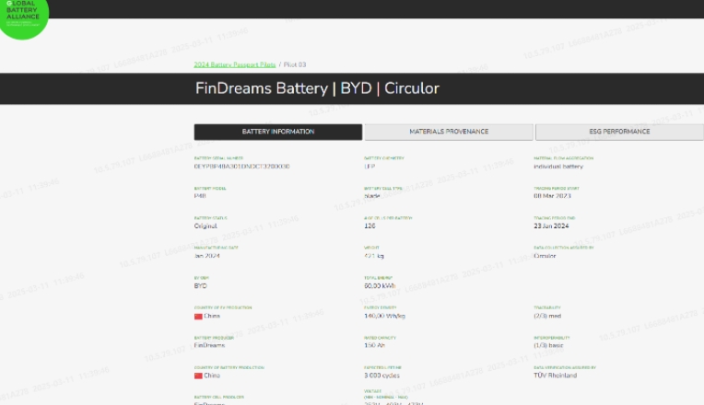Select the battery serial number value
The image size is (704, 405).
(241, 167)
